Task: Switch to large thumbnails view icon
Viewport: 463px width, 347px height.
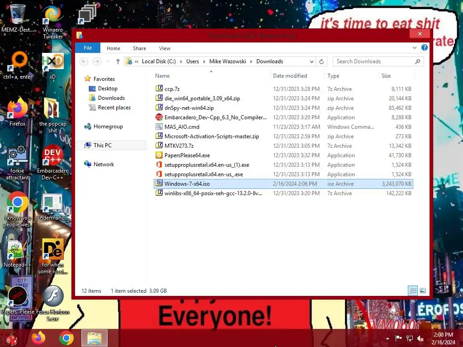Action: click(423, 291)
